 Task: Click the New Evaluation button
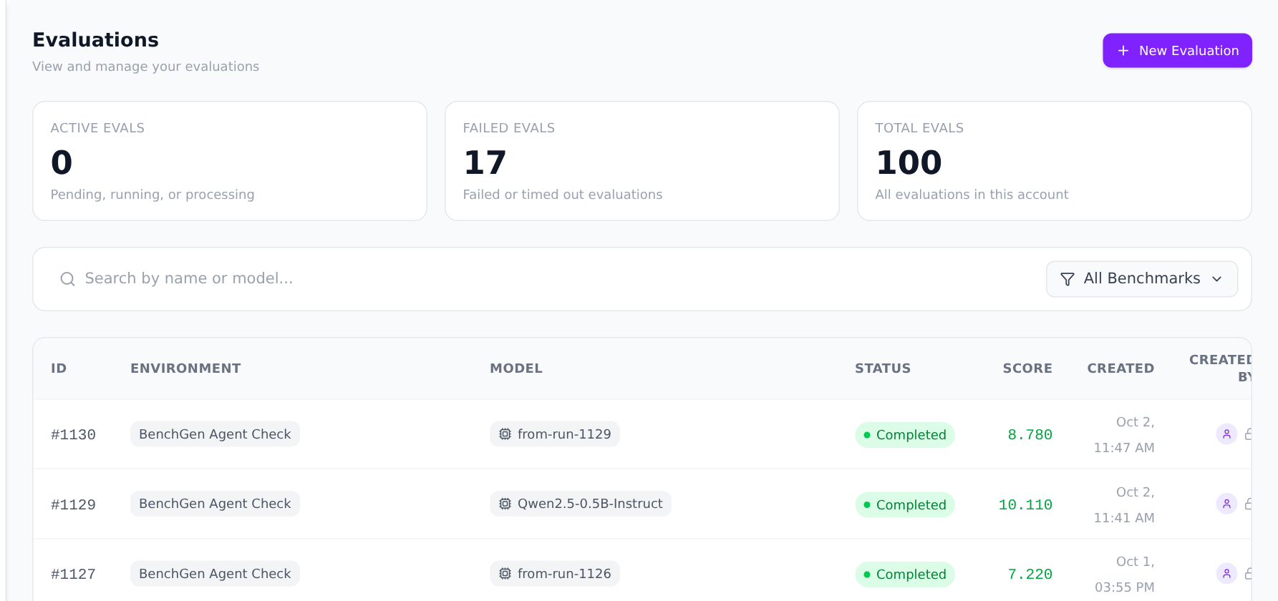click(x=1177, y=51)
